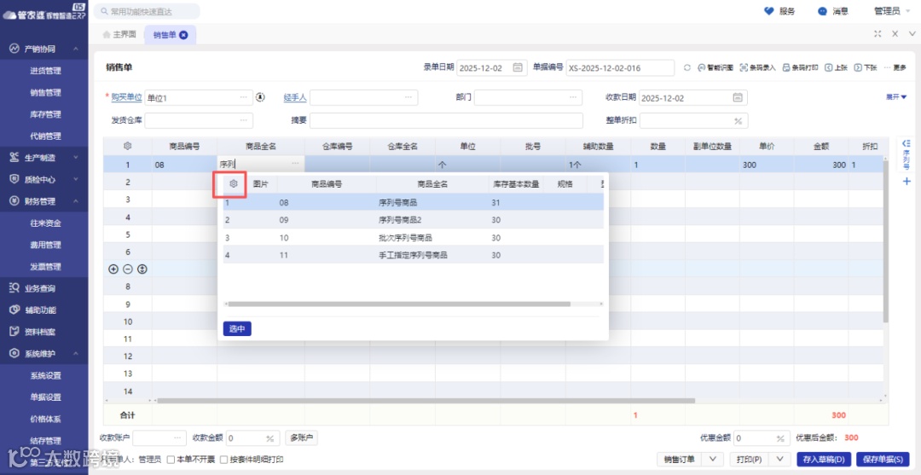Click 存入草稿(D) button
This screenshot has width=921, height=475.
pyautogui.click(x=824, y=459)
